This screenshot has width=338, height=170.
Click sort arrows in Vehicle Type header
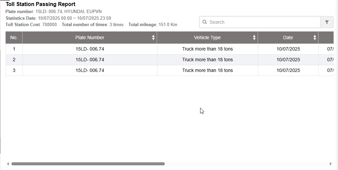(254, 37)
